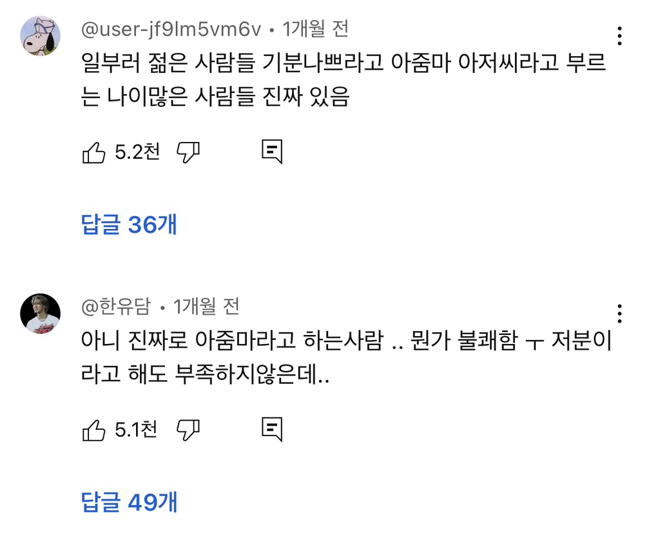Thumbs down the comment by @한유담
The width and height of the screenshot is (660, 542).
(x=188, y=430)
